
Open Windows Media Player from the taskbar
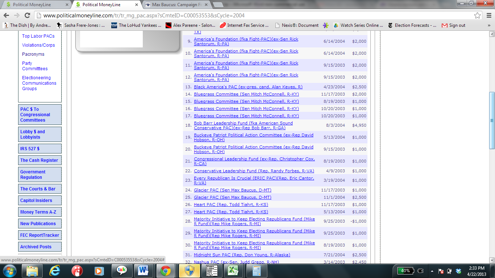(x=99, y=270)
